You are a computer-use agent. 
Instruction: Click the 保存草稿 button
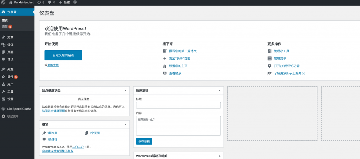coord(144,141)
